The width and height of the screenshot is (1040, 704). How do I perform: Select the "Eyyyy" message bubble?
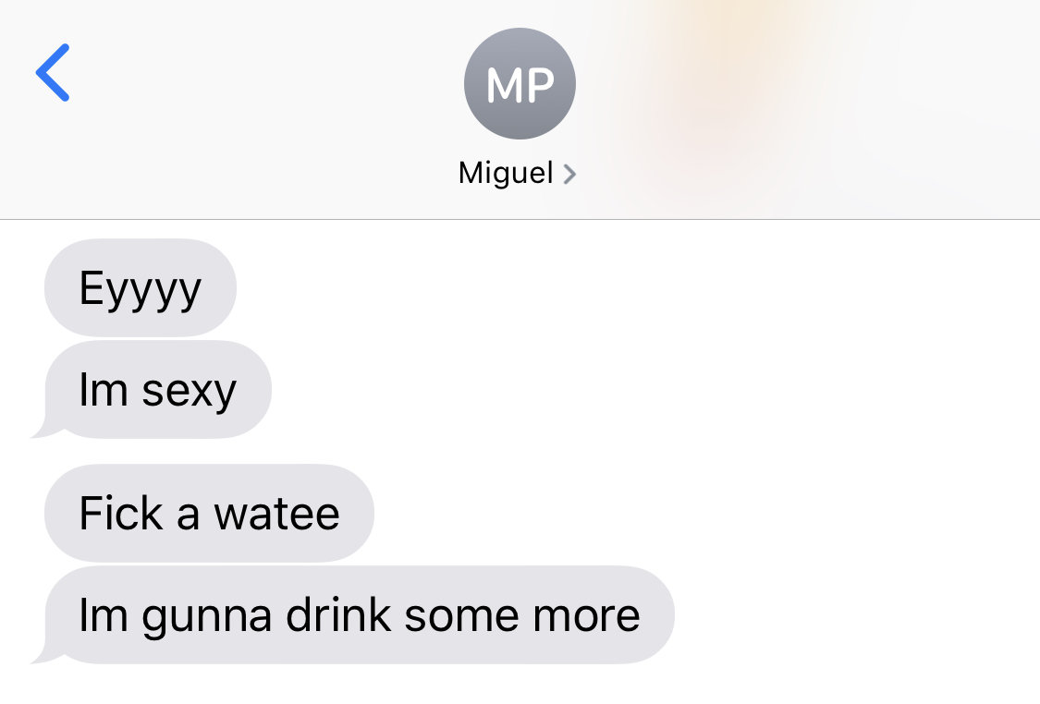pos(140,287)
